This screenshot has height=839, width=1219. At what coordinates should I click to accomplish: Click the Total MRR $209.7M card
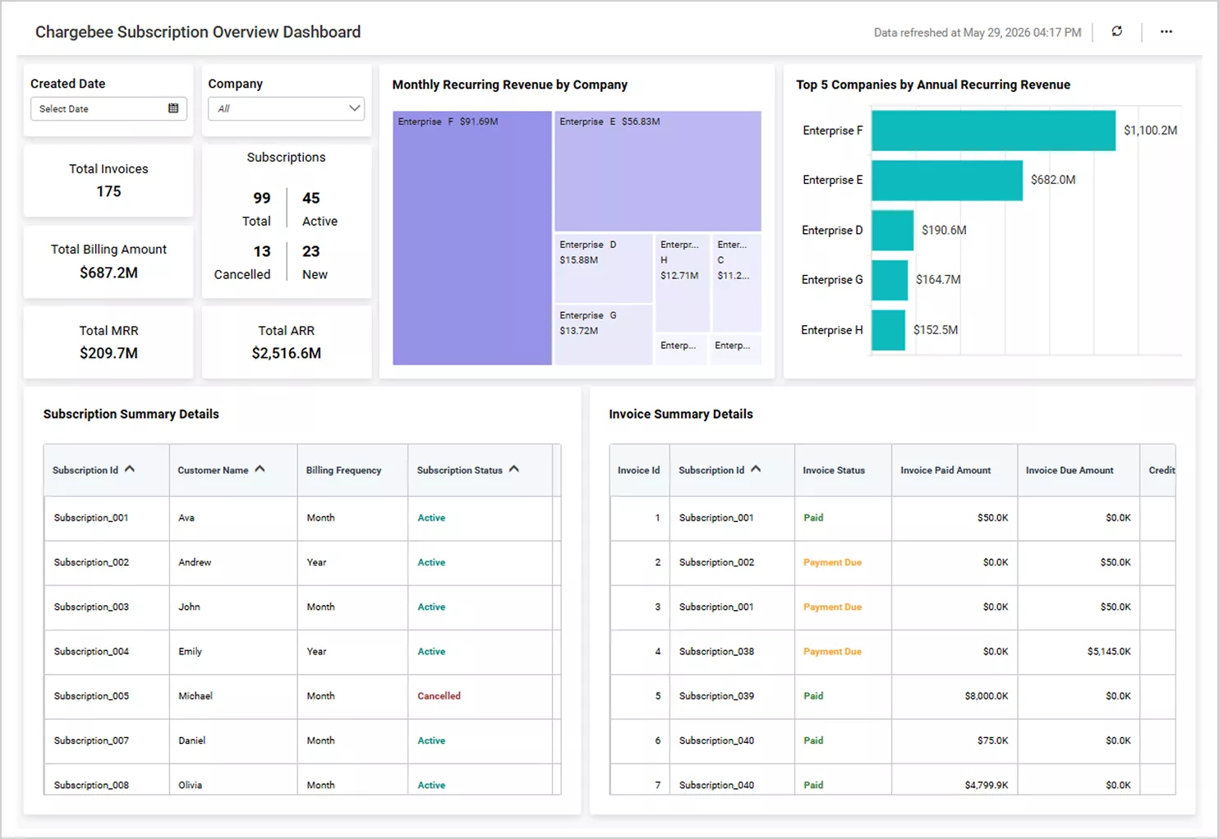point(108,342)
